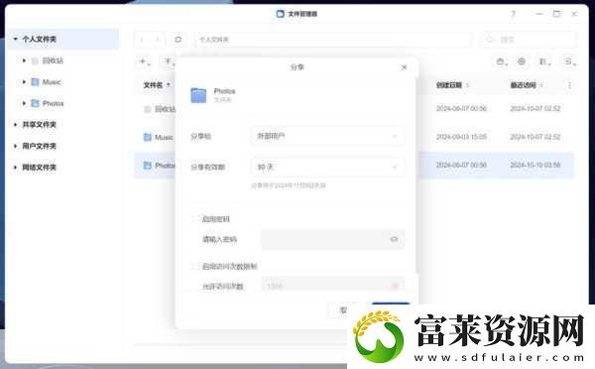
Task: Expand the 用户文件夹 tree node
Action: click(x=16, y=146)
